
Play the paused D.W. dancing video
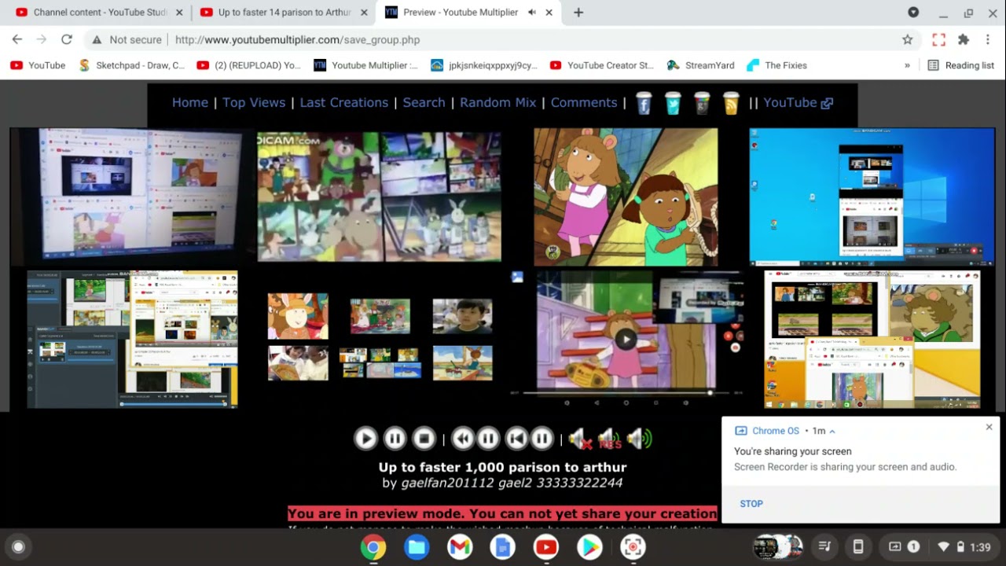[x=626, y=339]
